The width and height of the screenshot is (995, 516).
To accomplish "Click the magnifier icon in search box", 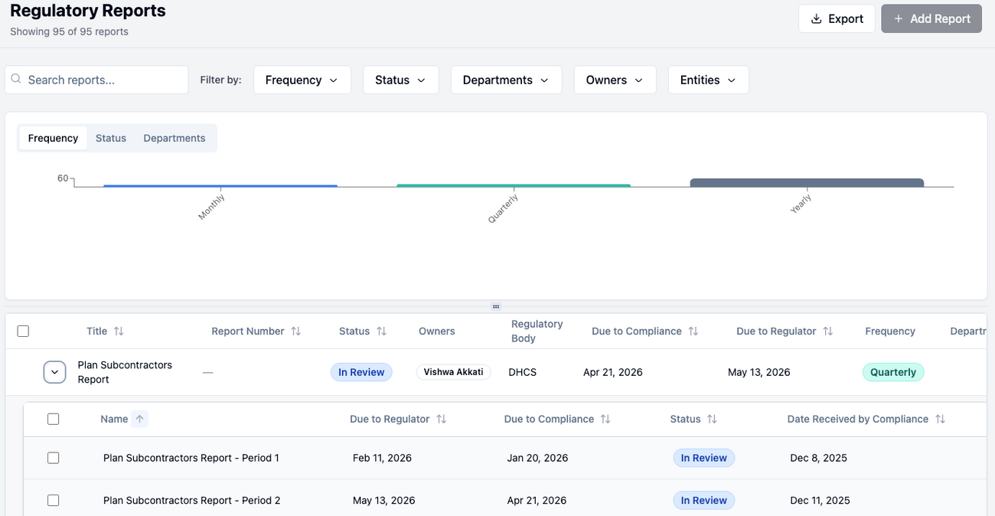I will (16, 80).
